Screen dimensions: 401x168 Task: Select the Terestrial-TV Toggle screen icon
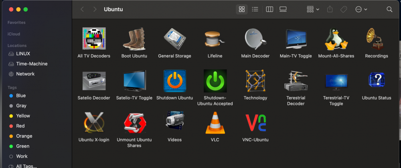[x=336, y=81]
